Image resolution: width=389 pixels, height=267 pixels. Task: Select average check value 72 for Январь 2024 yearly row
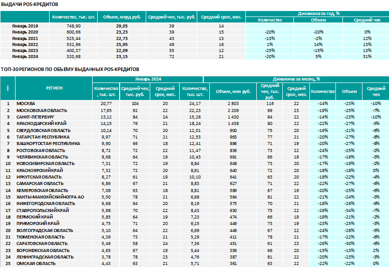click(172, 56)
